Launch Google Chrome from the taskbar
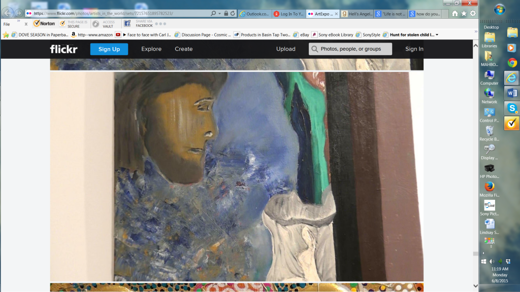Screen dimensions: 520x292 pos(512,62)
